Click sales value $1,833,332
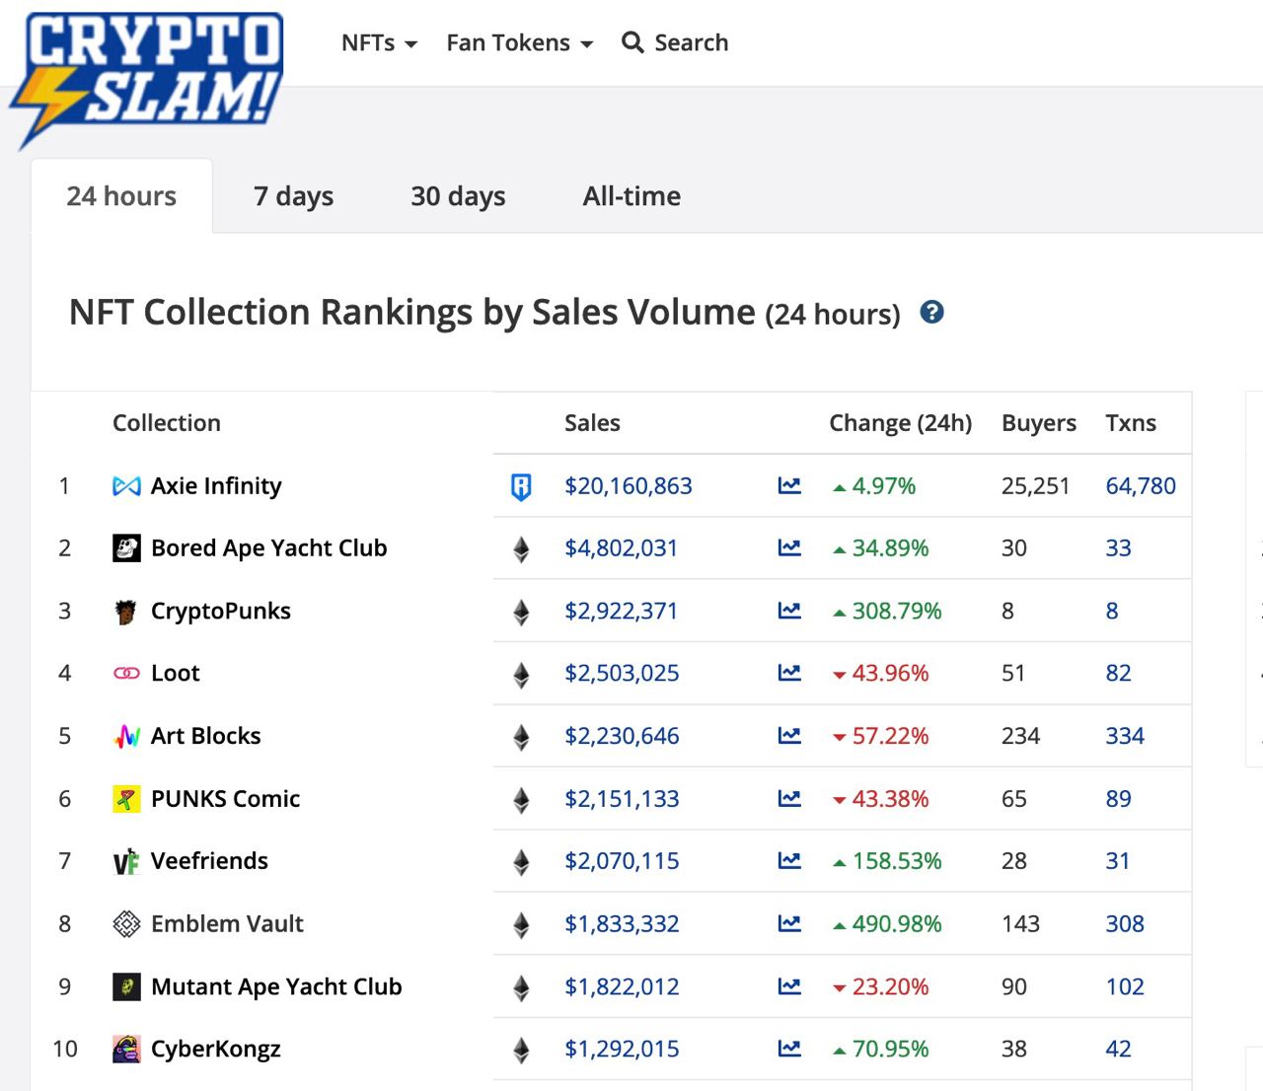This screenshot has width=1263, height=1091. click(x=622, y=924)
